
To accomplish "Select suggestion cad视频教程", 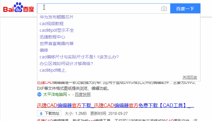I will click(51, 24).
